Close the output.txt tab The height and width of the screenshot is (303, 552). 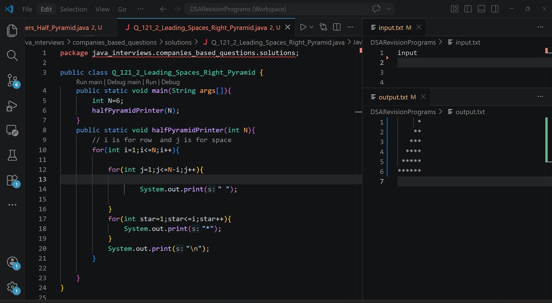point(423,97)
